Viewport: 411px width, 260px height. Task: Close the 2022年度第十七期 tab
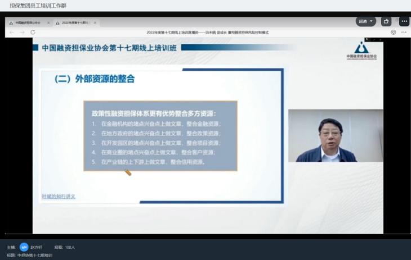point(95,23)
